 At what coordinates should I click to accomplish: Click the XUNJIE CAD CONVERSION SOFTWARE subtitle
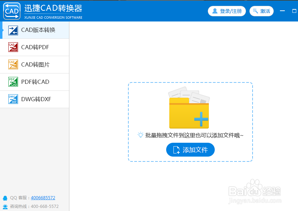(x=53, y=17)
